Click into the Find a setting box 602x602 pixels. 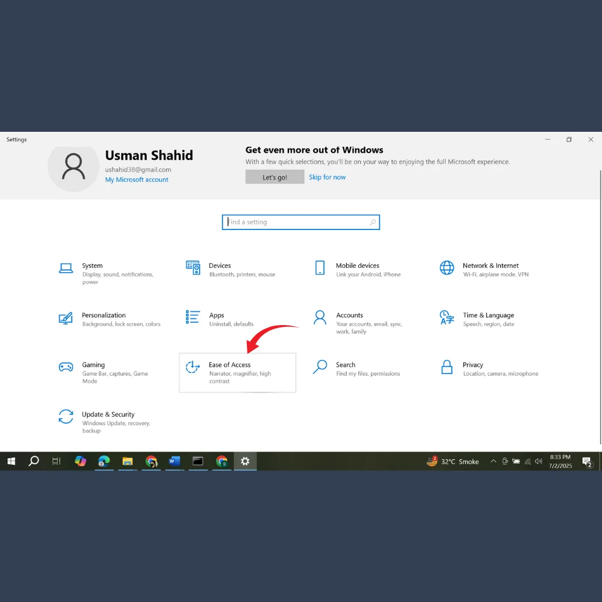point(300,222)
